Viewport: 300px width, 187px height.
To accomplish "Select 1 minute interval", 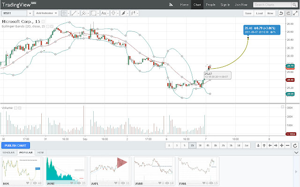I will pyautogui.click(x=169, y=145).
